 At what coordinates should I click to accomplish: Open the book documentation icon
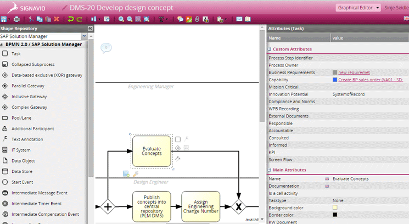(x=248, y=19)
